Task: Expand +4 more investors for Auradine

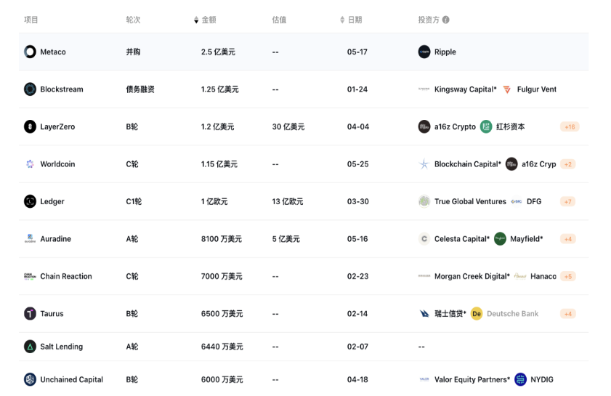Action: (567, 239)
